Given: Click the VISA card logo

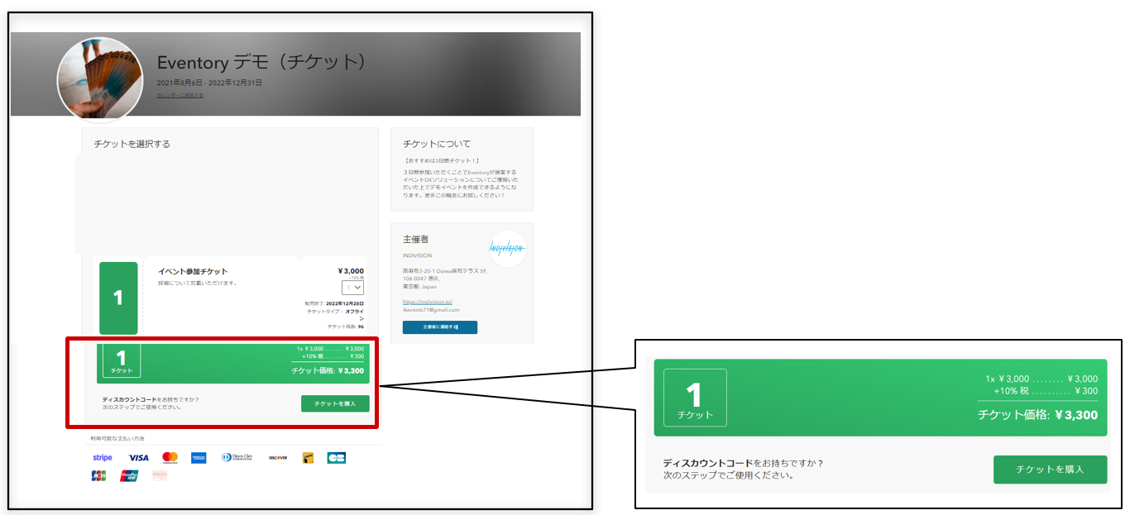Looking at the screenshot, I should [138, 457].
